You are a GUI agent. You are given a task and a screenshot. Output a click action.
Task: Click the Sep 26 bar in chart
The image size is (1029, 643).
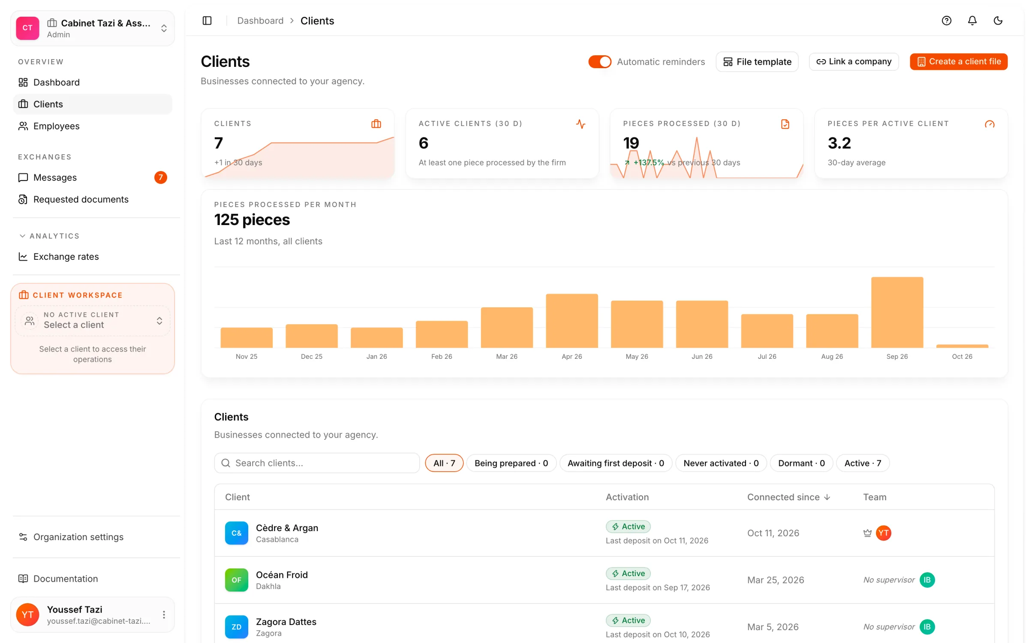pyautogui.click(x=897, y=312)
